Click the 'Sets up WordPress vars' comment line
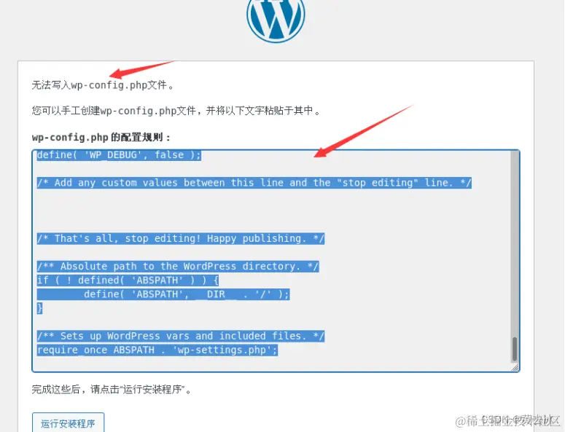The width and height of the screenshot is (565, 432). (181, 337)
